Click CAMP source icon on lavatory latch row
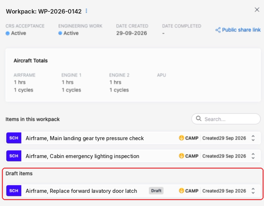The width and height of the screenshot is (264, 206). coord(181,191)
